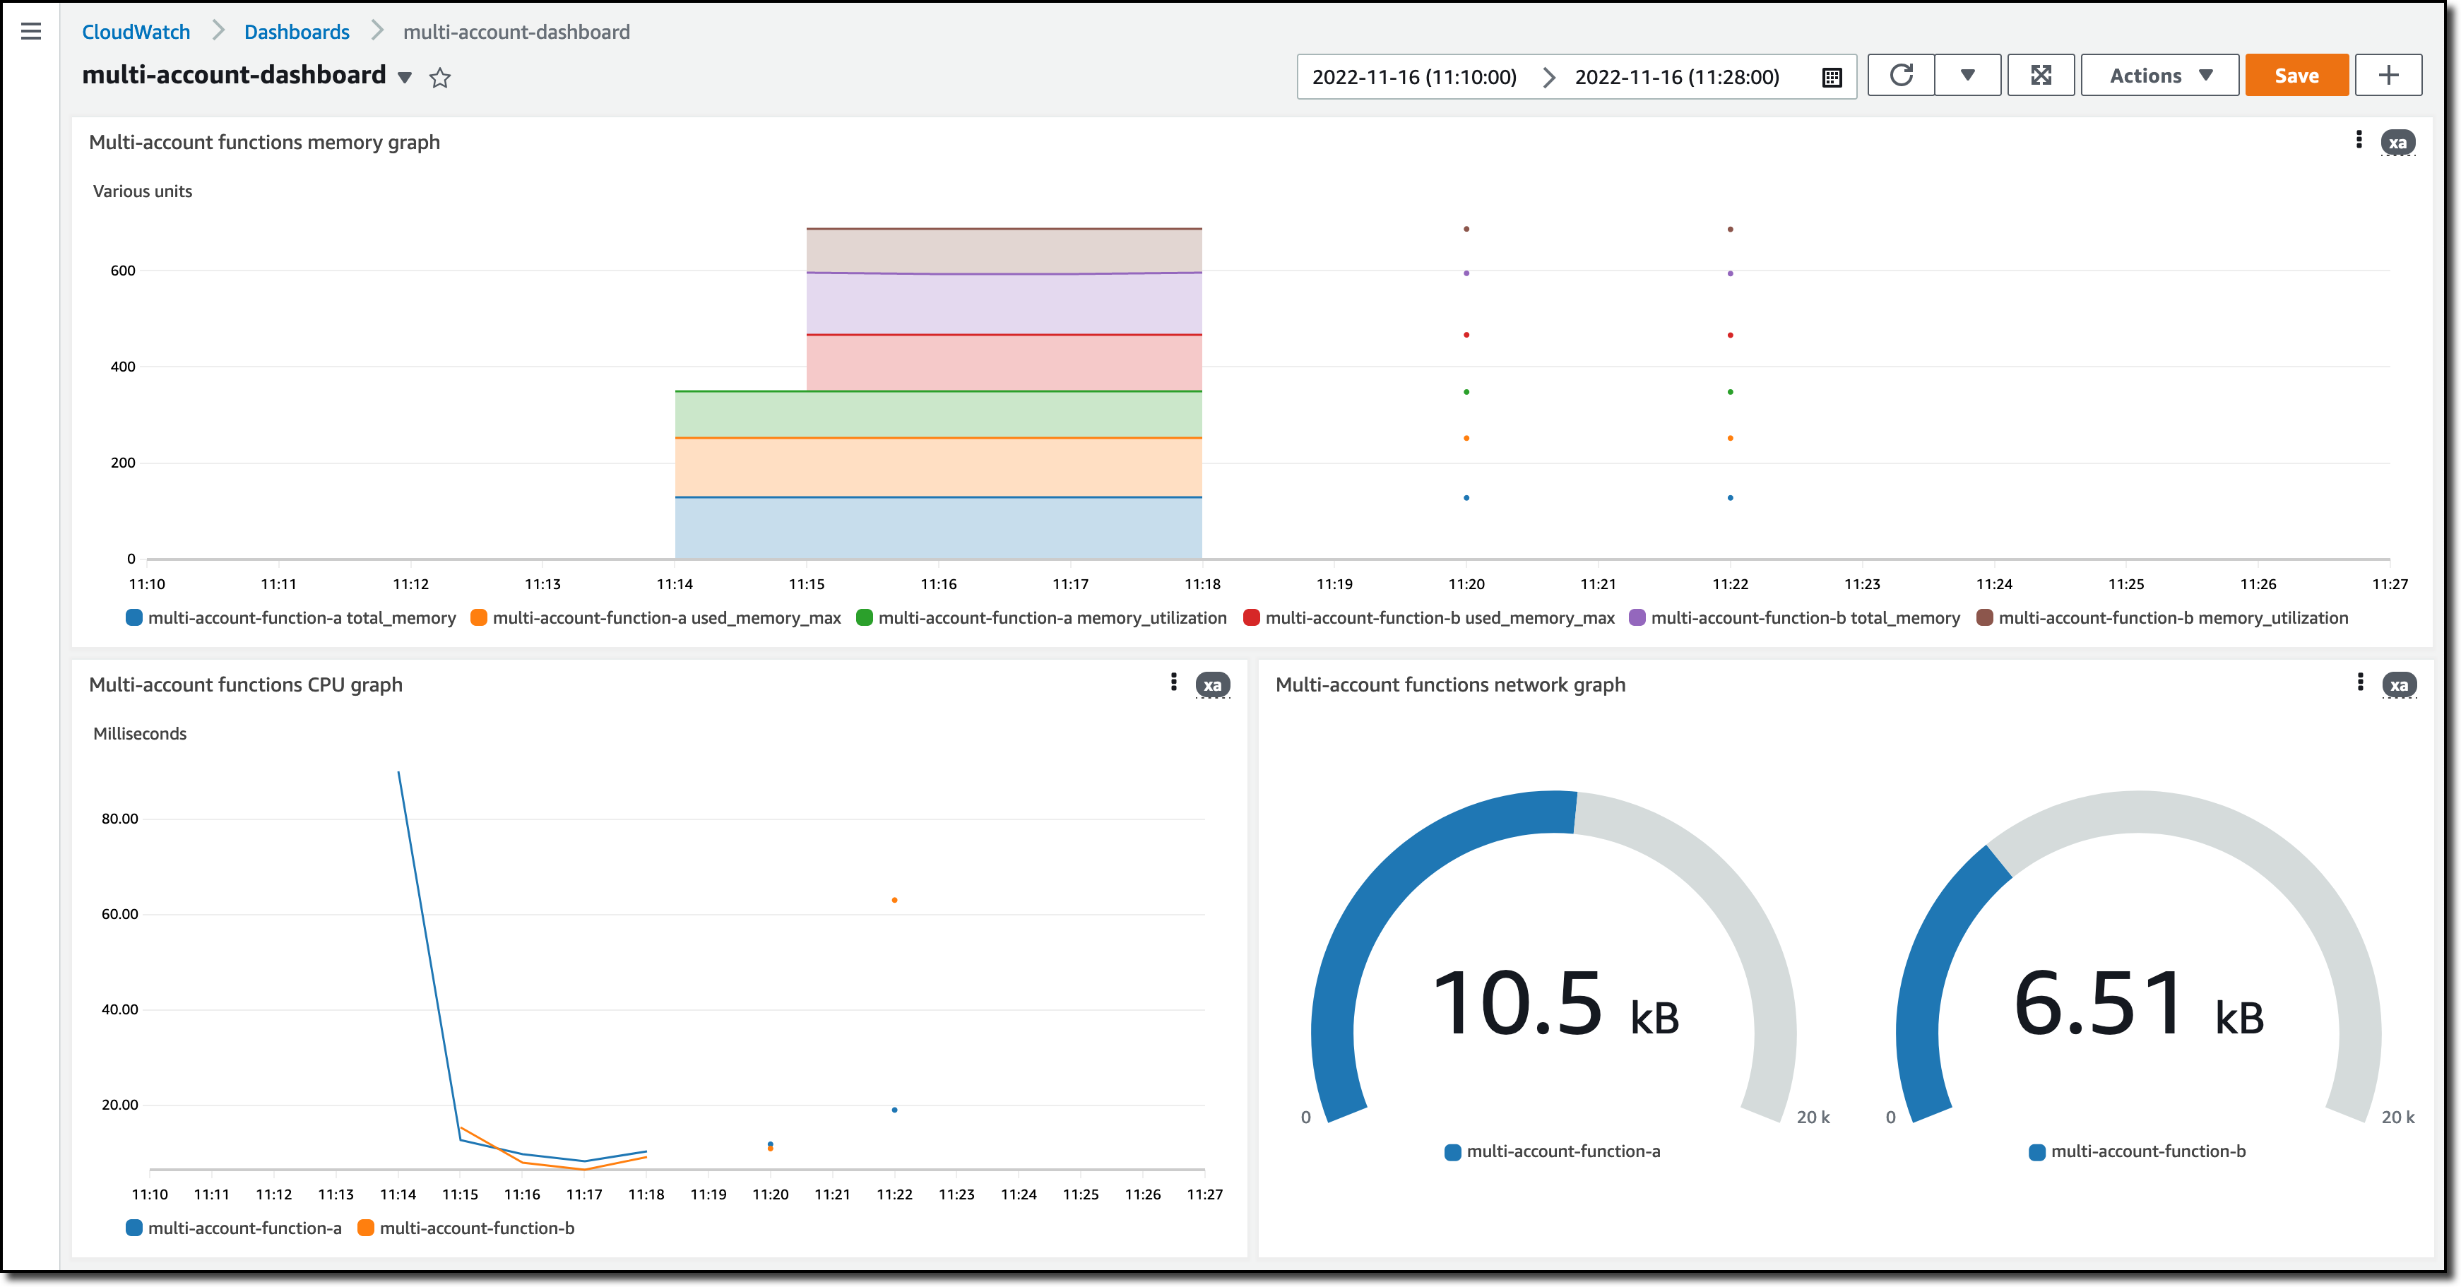Expand the dashboard name dropdown arrow
The image size is (2461, 1287).
405,78
